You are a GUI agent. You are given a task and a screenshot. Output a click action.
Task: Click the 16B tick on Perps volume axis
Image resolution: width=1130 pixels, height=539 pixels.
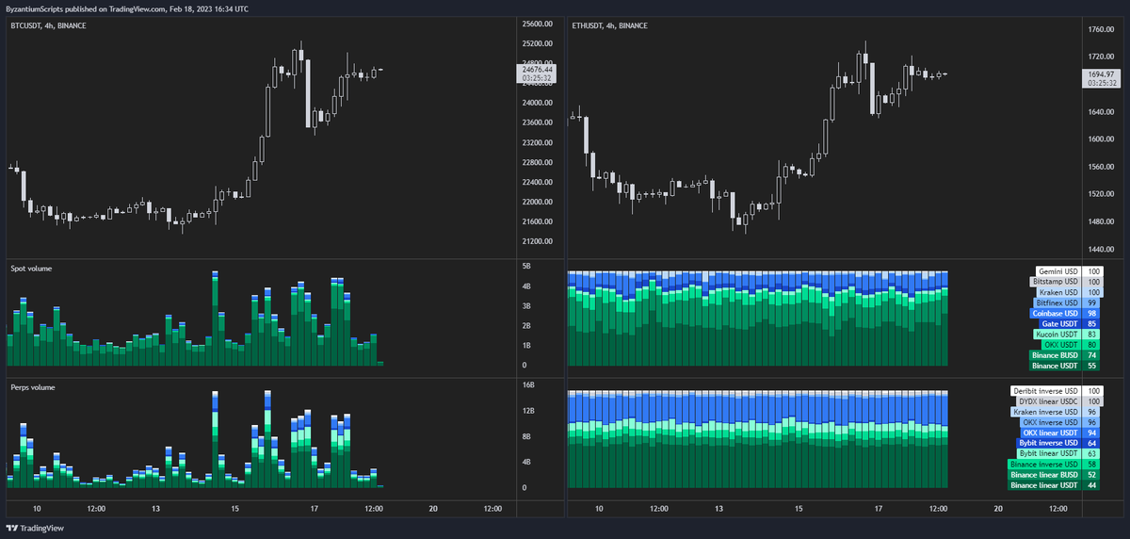pos(529,385)
